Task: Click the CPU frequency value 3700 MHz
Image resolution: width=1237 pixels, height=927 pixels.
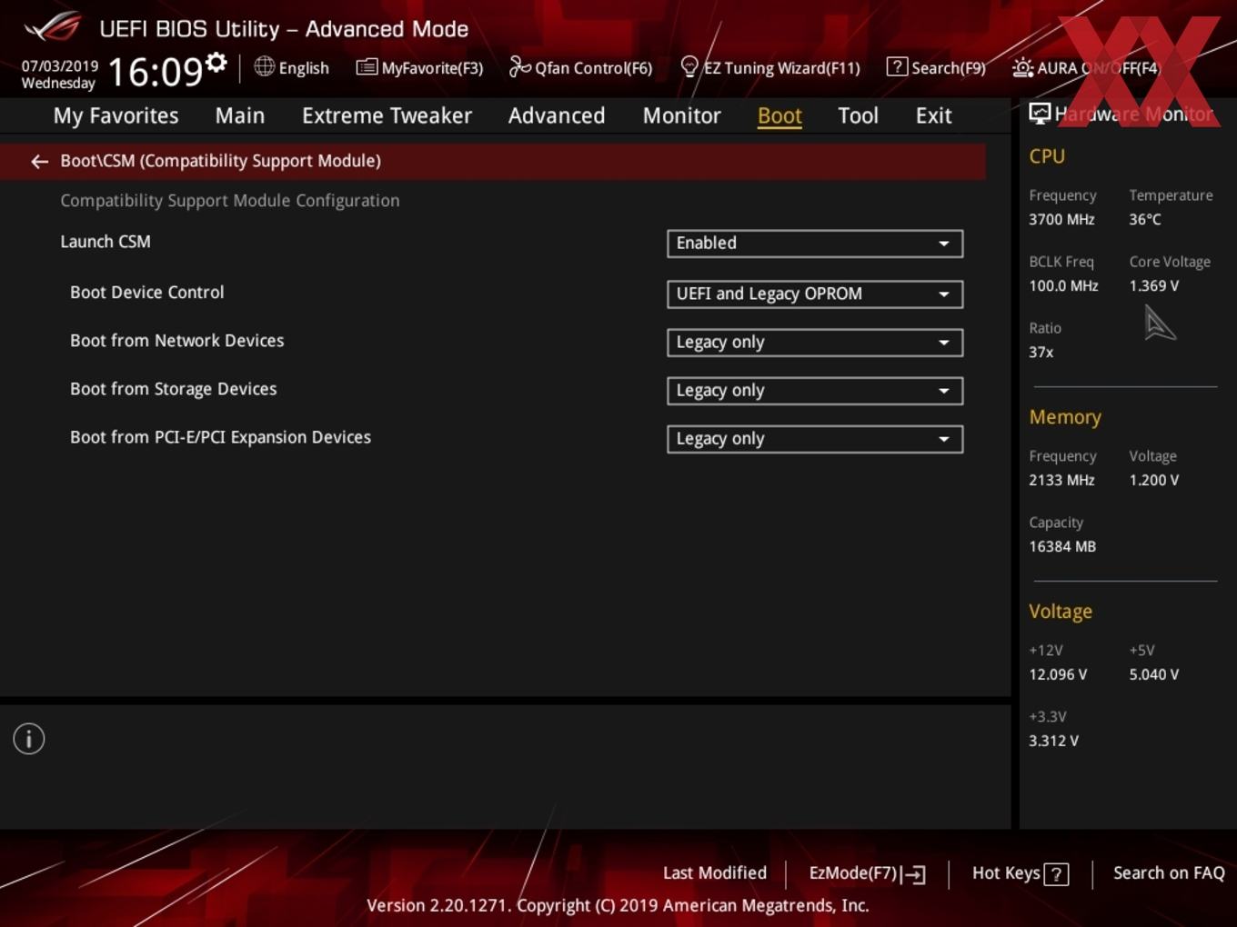Action: coord(1061,219)
